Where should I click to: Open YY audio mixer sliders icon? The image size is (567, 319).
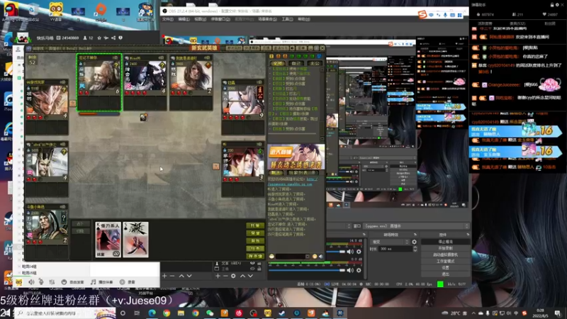(x=52, y=281)
